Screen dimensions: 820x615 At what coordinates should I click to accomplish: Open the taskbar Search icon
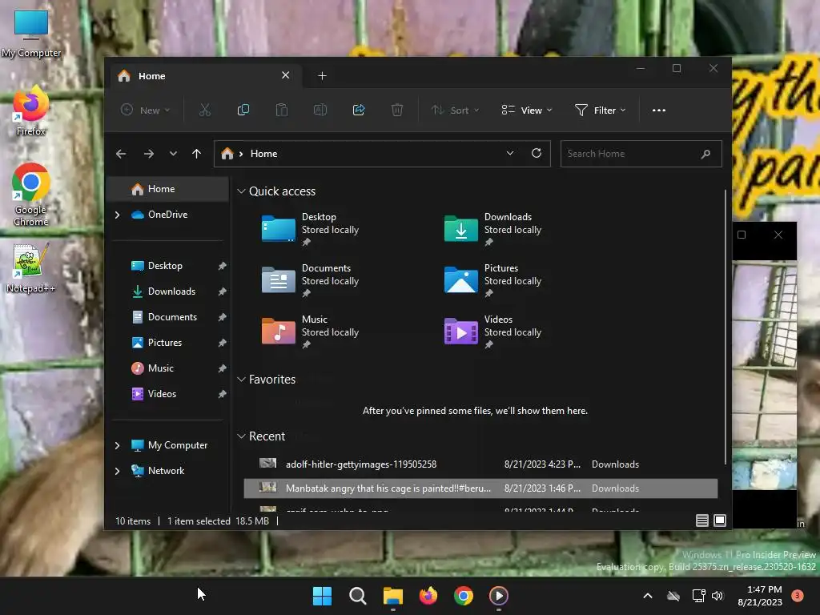[x=358, y=596]
